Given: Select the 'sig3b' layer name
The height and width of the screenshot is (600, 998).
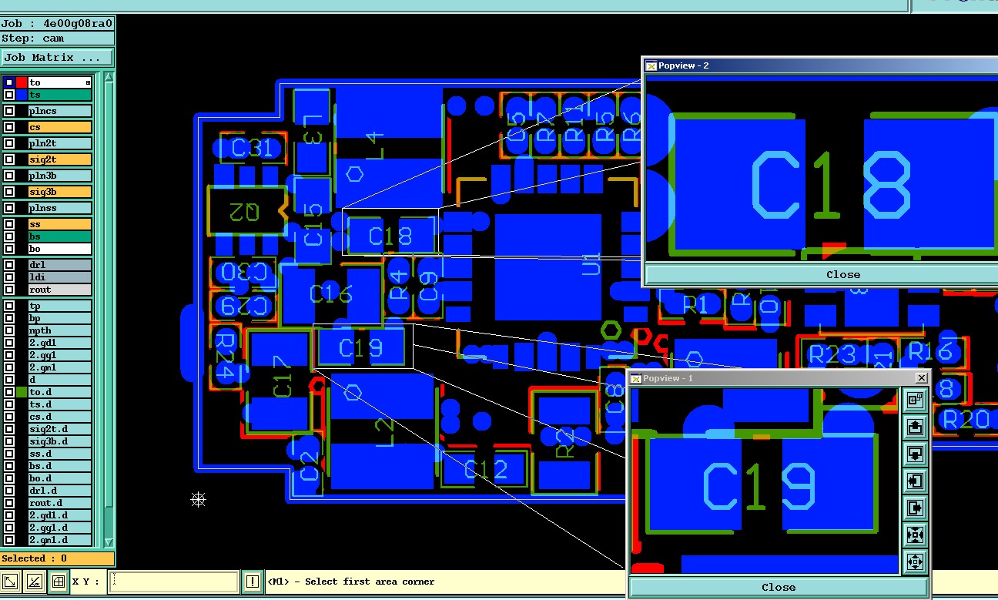Looking at the screenshot, I should pos(60,192).
